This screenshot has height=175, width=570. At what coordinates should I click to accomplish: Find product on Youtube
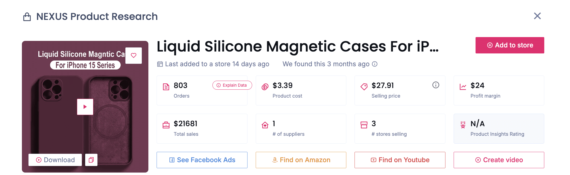(400, 160)
